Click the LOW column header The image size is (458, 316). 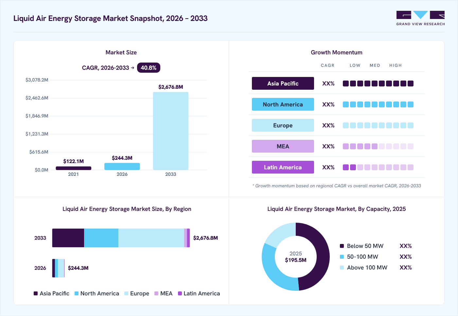click(355, 65)
